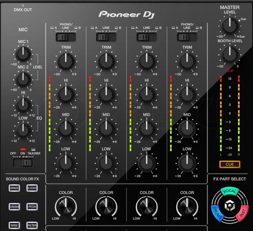Screen dimensions: 253x231
Task: Select the CRUSH sound color effect
Action: coord(14,207)
